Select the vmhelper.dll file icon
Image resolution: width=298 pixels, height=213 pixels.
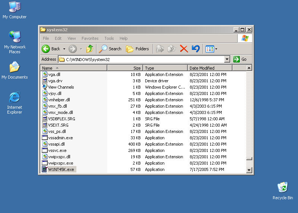[45, 99]
